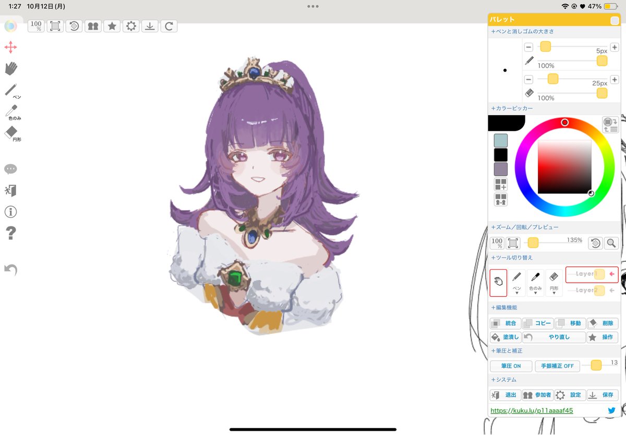Collapse the ペンと消しゴムの大きさ section
Image resolution: width=626 pixels, height=435 pixels.
pos(523,31)
